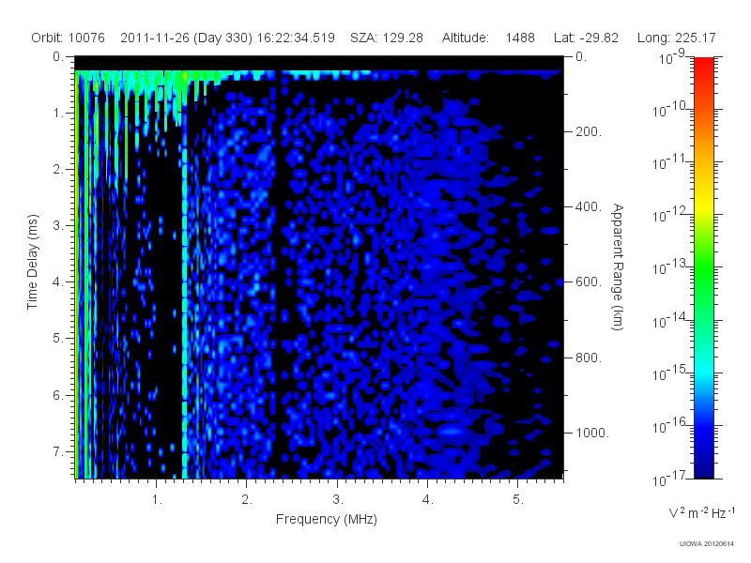Click the '1000.' apparent range tick label

coord(592,433)
